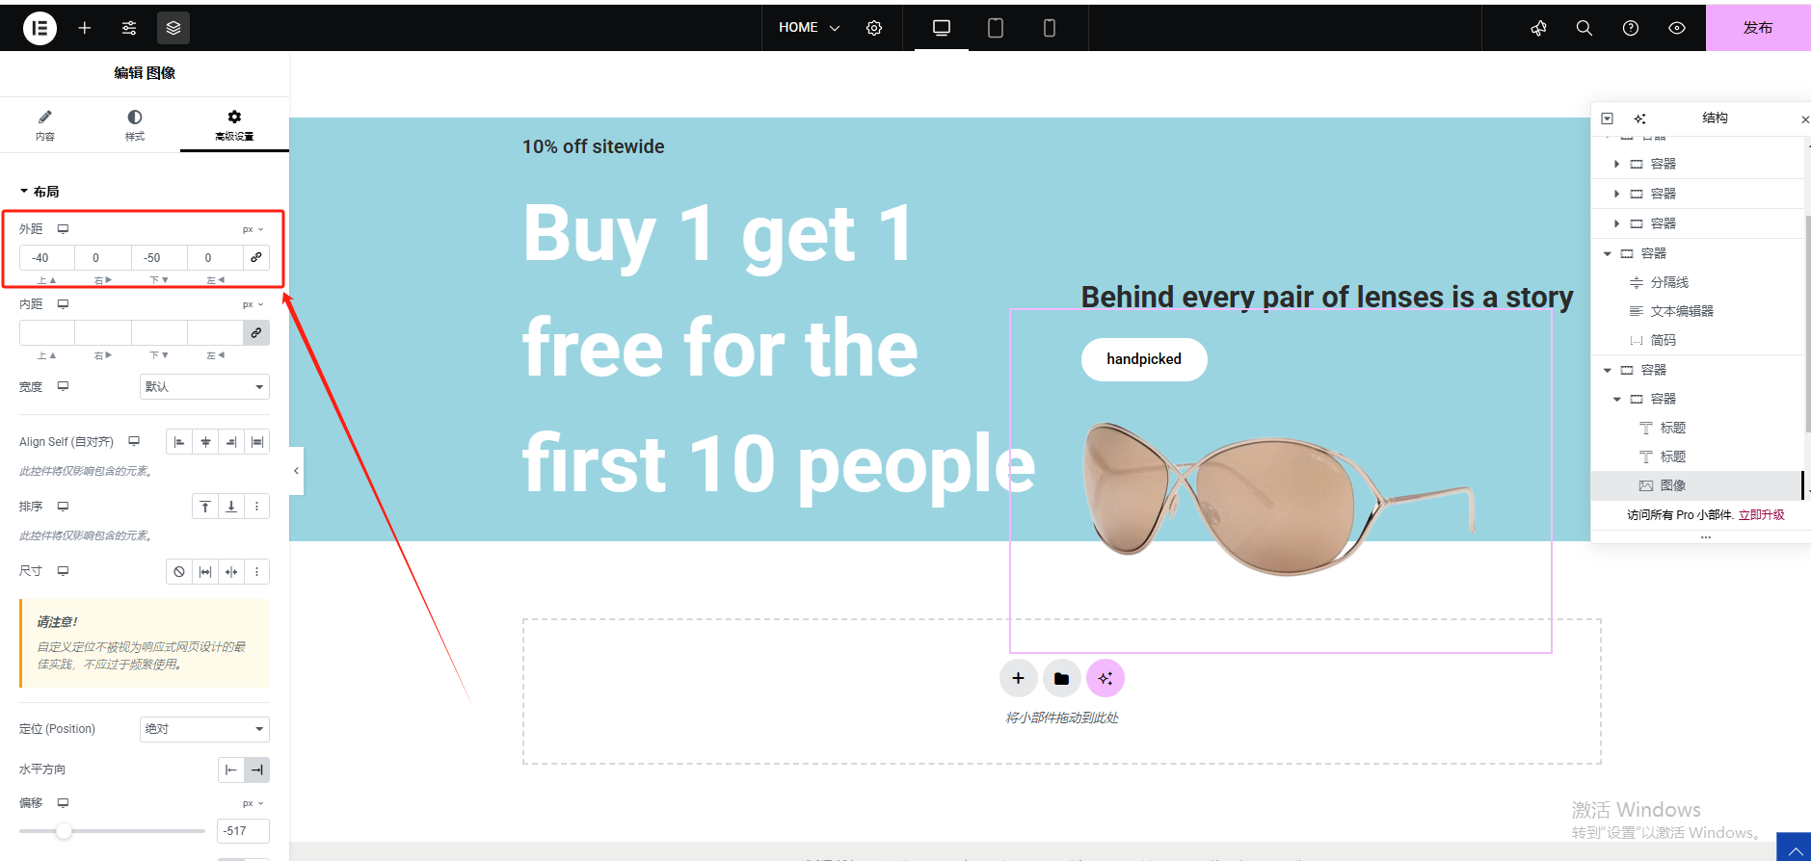
Task: Open the width dropdown
Action: (204, 386)
